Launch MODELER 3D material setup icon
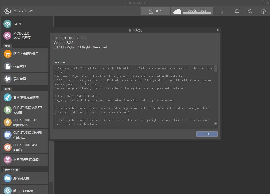This screenshot has width=270, height=194. pos(7,36)
